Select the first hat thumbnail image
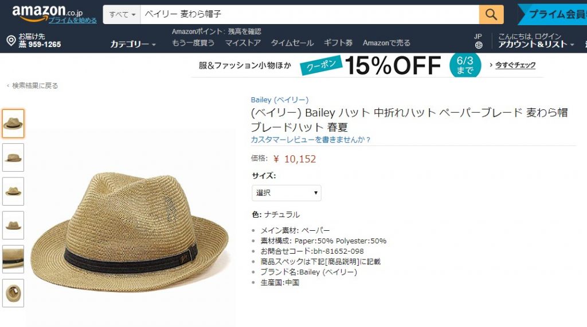Image resolution: width=587 pixels, height=327 pixels. click(13, 124)
